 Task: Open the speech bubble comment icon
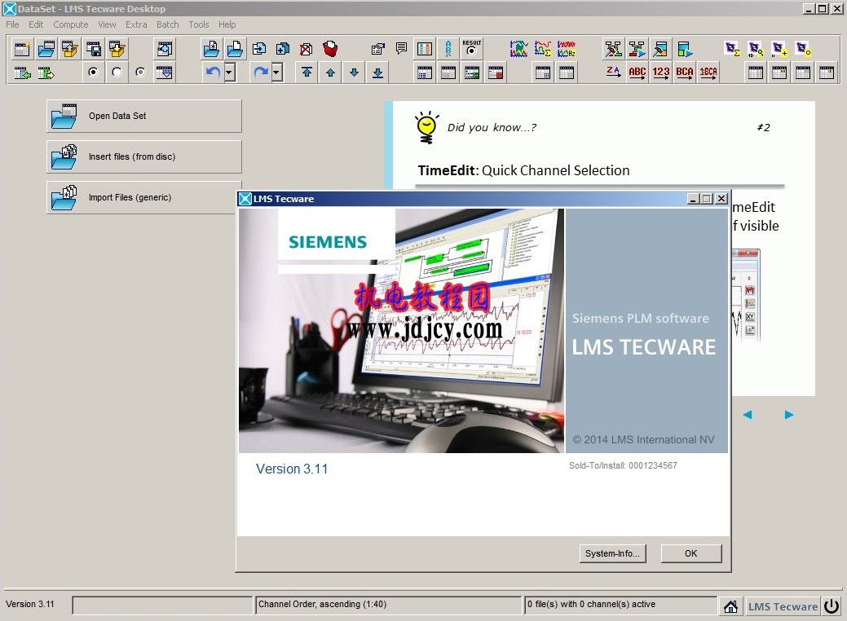(x=401, y=49)
